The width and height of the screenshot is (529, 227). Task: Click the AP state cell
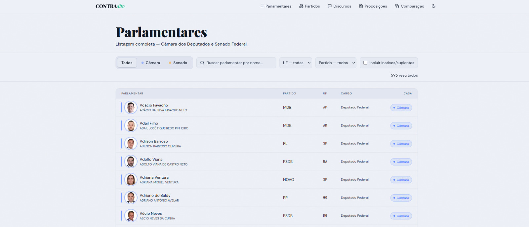pyautogui.click(x=325, y=107)
